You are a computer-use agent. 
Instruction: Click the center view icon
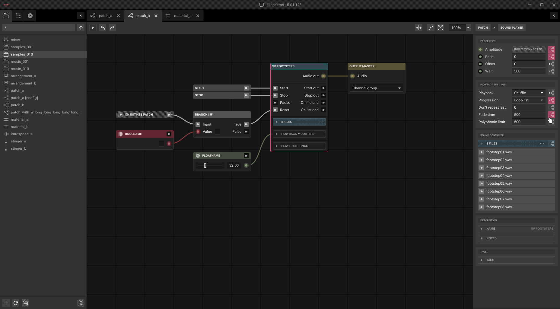point(419,28)
